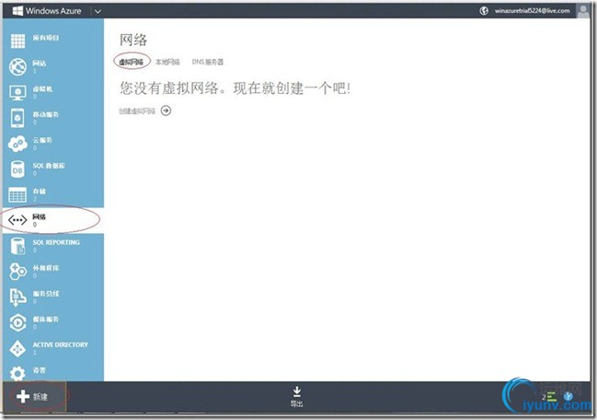Switch to the DNS 服务器 tab
This screenshot has width=597, height=420.
tap(208, 62)
